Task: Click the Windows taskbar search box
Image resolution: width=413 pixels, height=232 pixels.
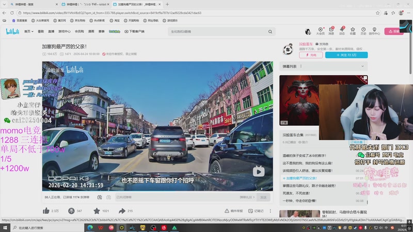Action: click(47, 227)
